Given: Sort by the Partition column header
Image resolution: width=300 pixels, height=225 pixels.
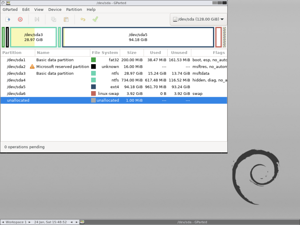Looking at the screenshot, I should [18, 52].
